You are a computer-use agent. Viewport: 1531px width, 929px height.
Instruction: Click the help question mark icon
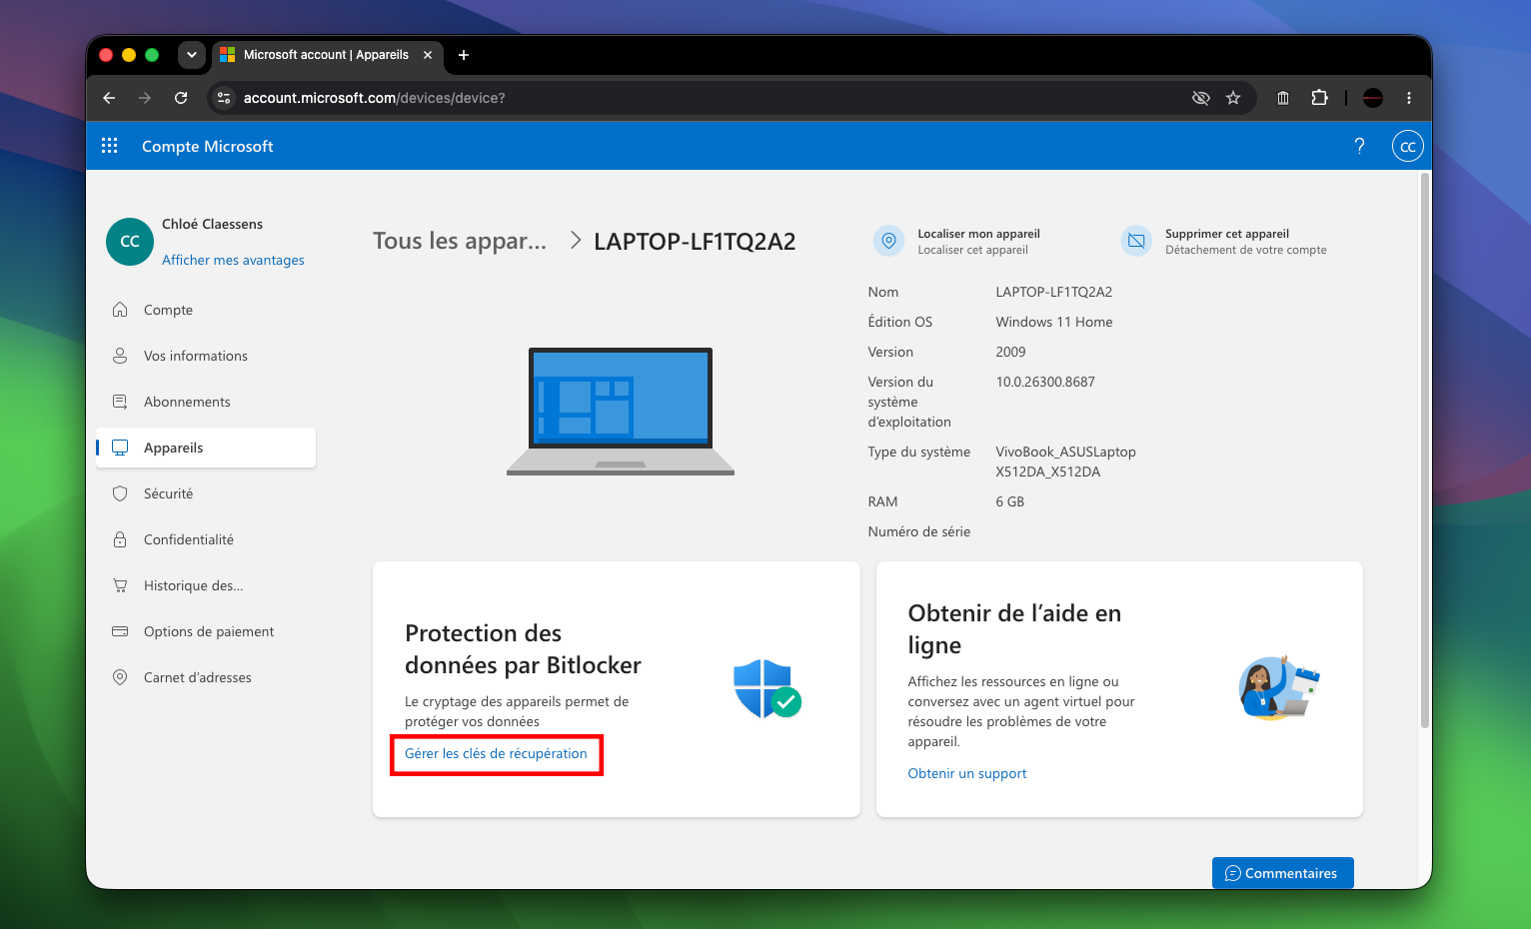(1359, 146)
